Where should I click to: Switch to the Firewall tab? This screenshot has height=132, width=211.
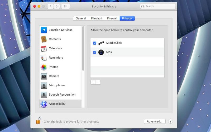(112, 18)
